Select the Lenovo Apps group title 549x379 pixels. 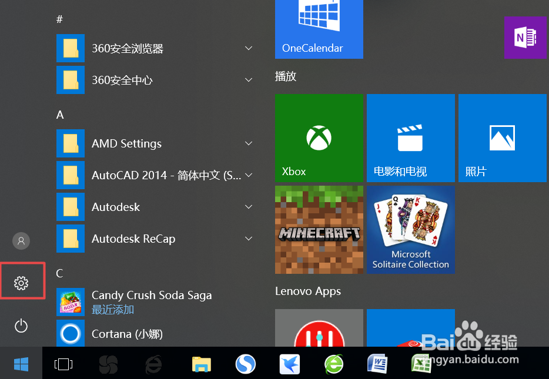point(308,291)
